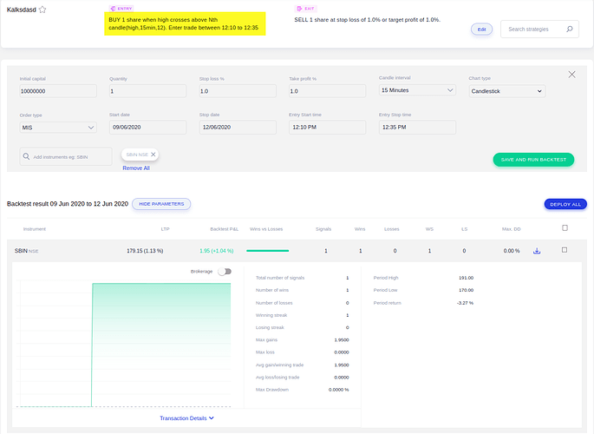Click the Signals column header
Screen dimensions: 594x434
coord(323,229)
